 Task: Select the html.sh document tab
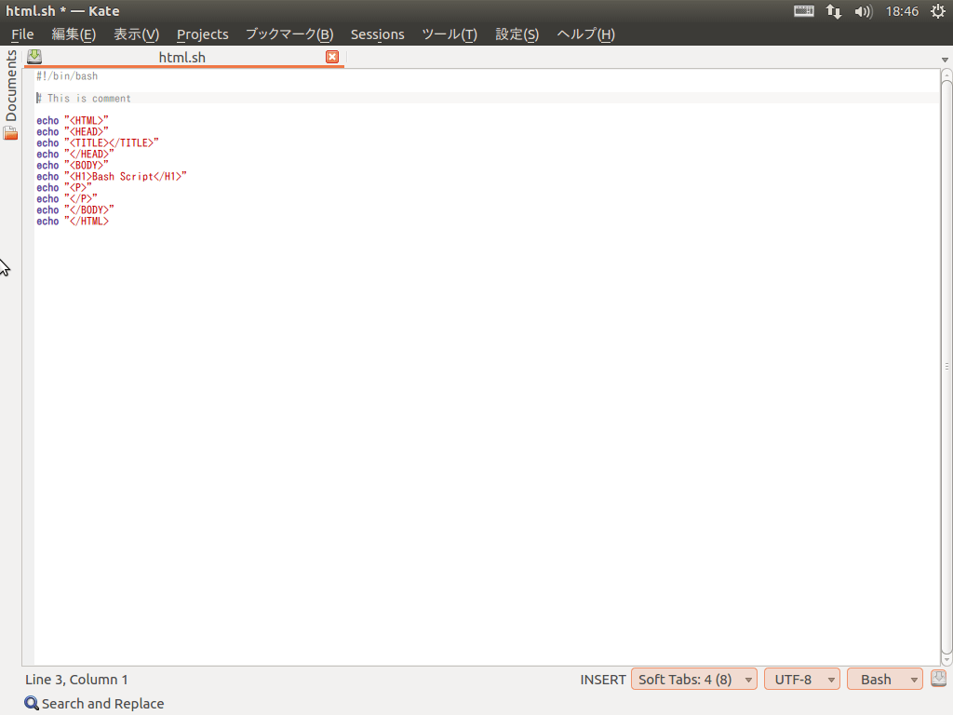coord(182,57)
